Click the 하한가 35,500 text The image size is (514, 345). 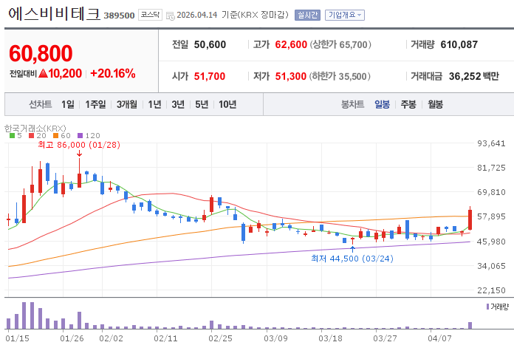(340, 76)
